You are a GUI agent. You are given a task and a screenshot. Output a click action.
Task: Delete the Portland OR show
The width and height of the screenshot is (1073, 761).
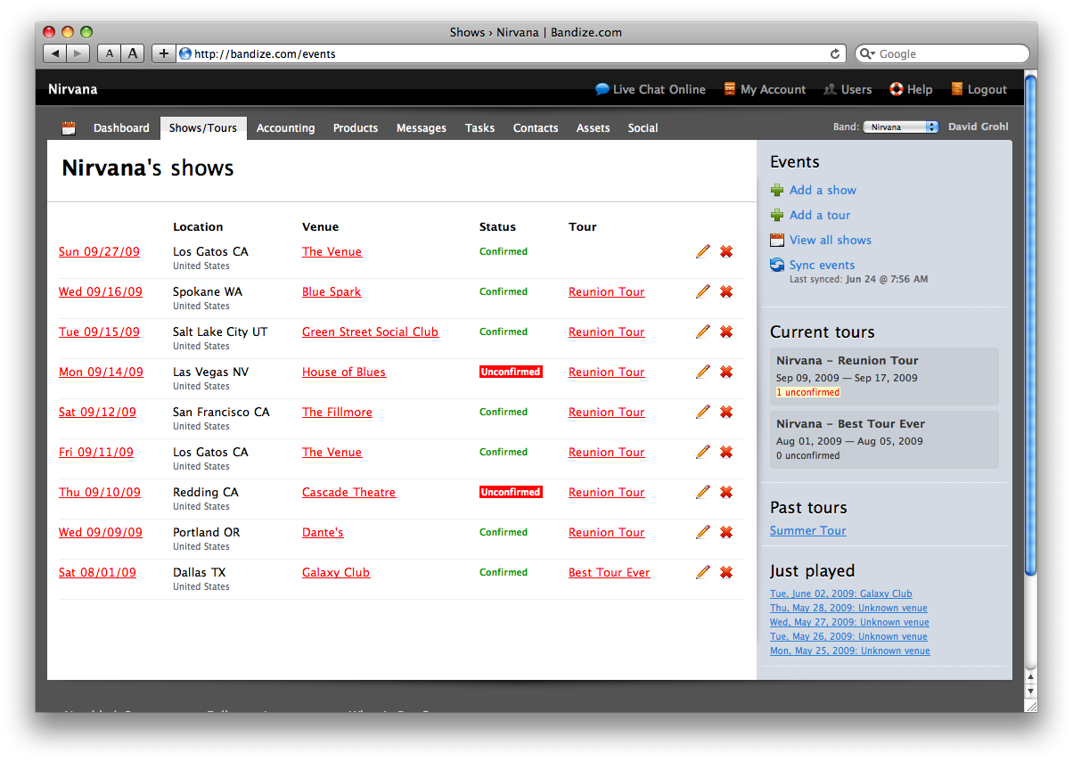click(726, 532)
